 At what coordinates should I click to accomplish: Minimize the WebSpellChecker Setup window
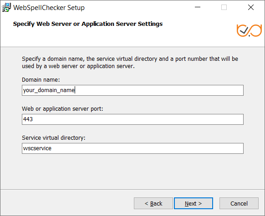coord(198,7)
